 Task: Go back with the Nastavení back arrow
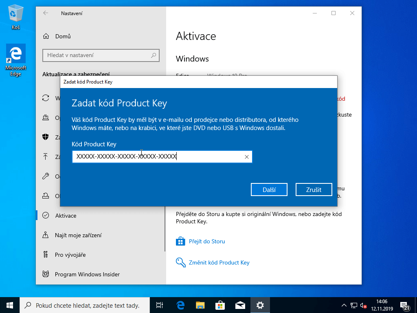(46, 13)
